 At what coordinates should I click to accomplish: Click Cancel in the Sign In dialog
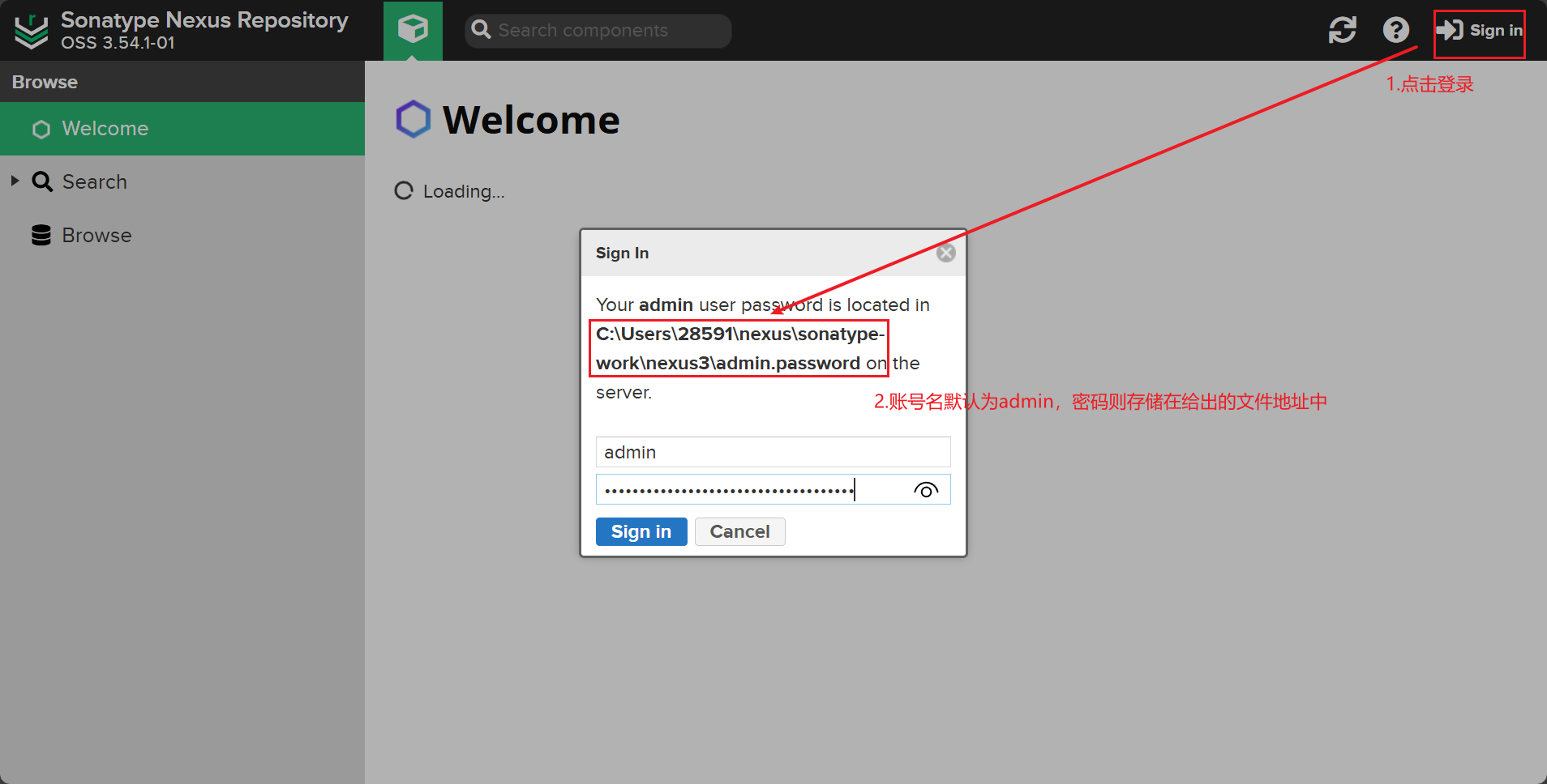click(739, 531)
